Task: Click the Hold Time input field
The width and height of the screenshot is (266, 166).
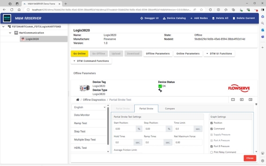Action: point(124,143)
